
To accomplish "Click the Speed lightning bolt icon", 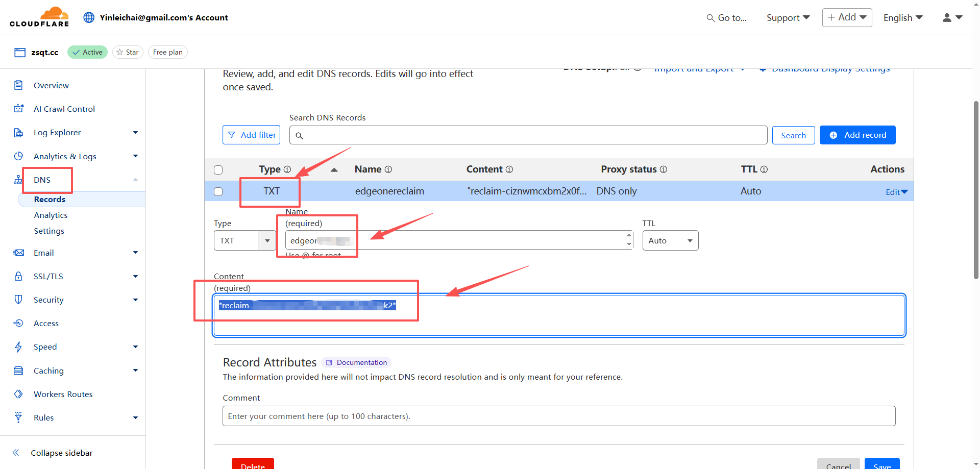I will point(18,347).
